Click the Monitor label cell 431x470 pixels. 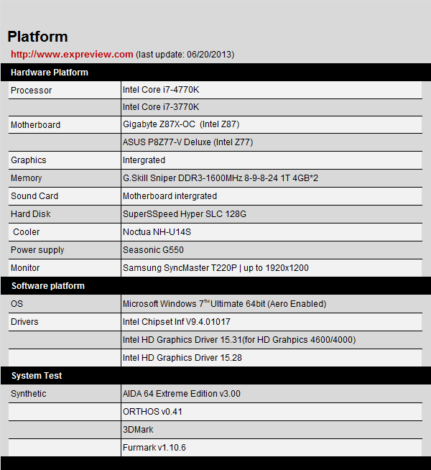point(65,268)
